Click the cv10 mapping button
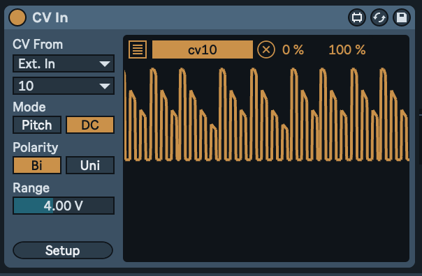 203,49
